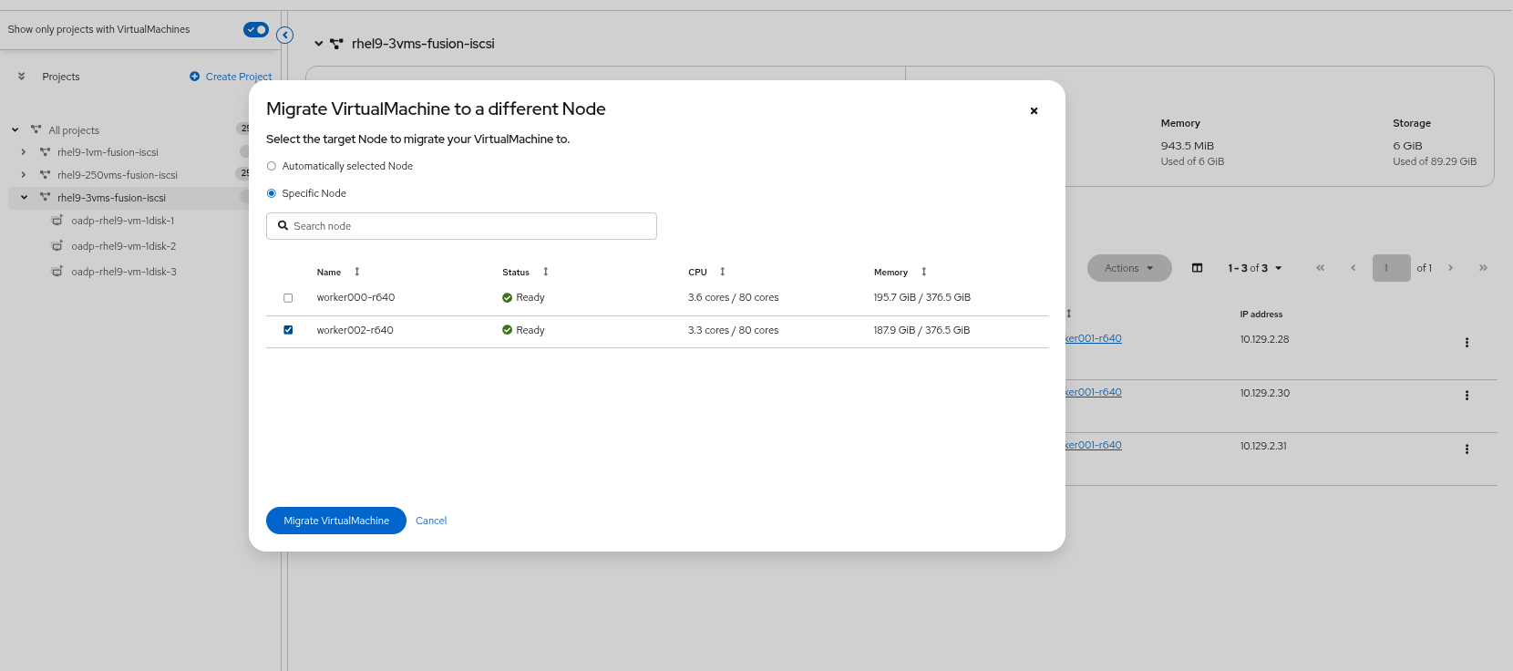Image resolution: width=1513 pixels, height=671 pixels.
Task: Select the Automatically selected Node option
Action: coord(272,166)
